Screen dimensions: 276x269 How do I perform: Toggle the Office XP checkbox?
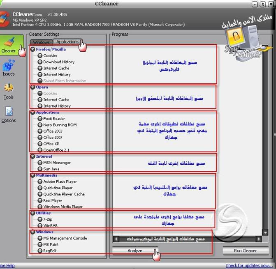click(x=40, y=144)
